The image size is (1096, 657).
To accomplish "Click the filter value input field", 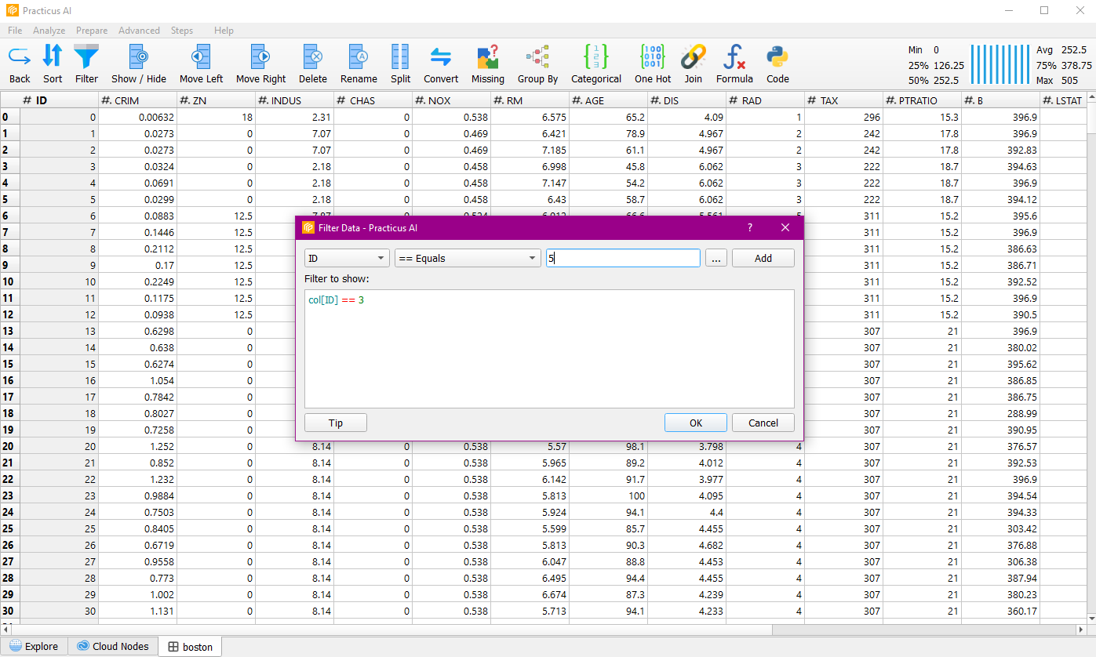I will point(623,258).
